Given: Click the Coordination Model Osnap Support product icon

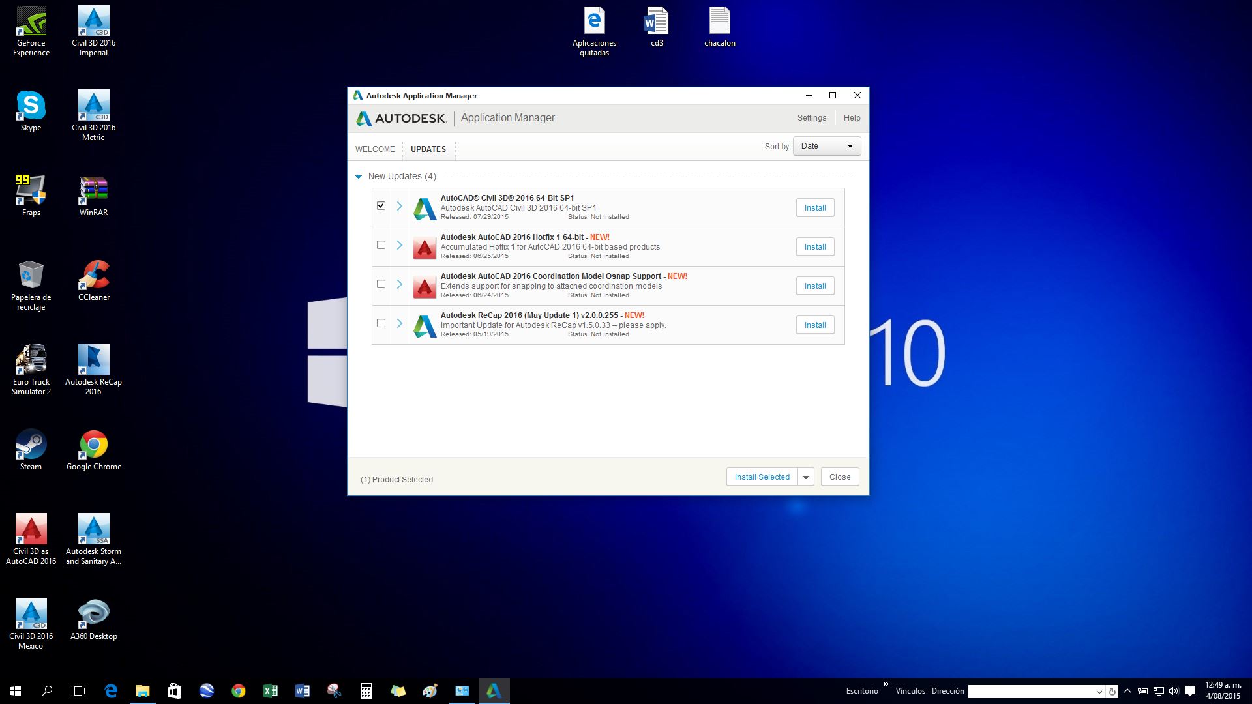Looking at the screenshot, I should [425, 286].
